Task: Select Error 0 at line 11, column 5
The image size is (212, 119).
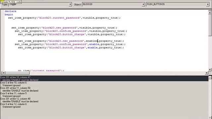Action: pos(104,95)
